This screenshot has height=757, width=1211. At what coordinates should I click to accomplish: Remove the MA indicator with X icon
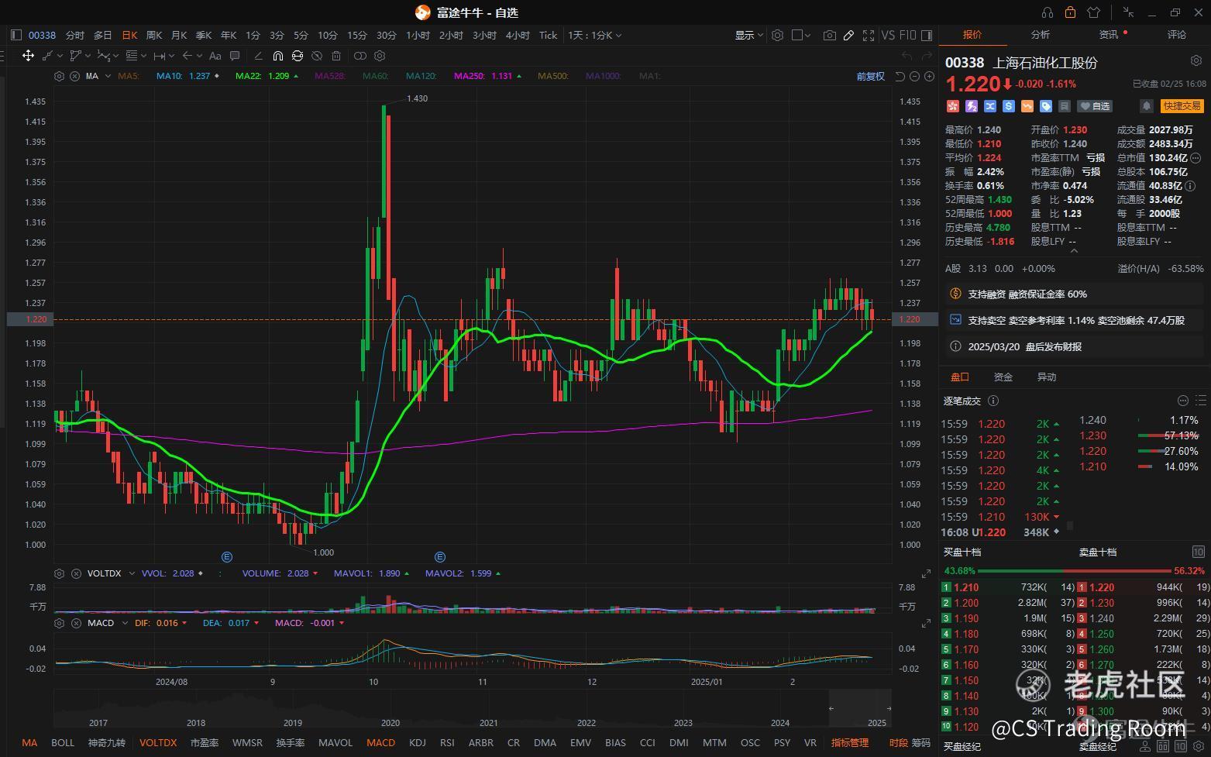click(74, 76)
